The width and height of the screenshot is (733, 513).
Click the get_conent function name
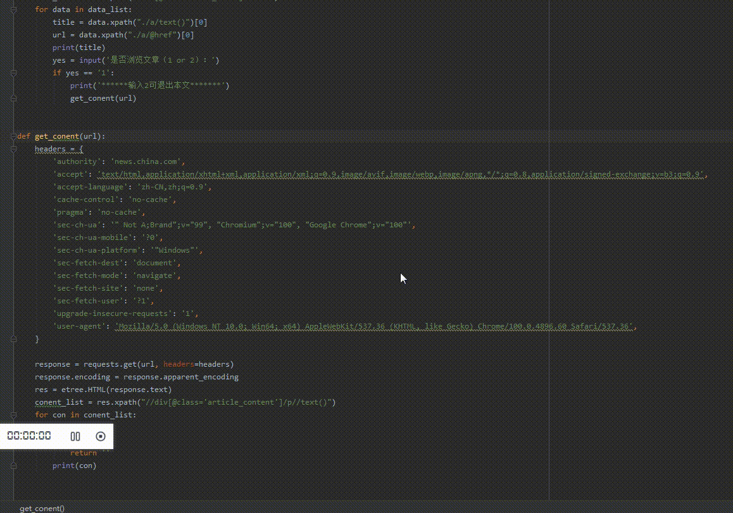pyautogui.click(x=57, y=136)
